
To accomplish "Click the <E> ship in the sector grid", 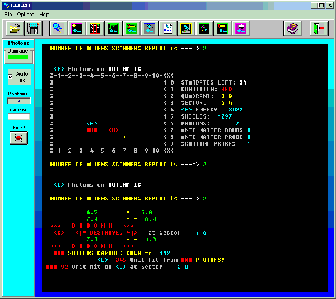I will click(92, 123).
